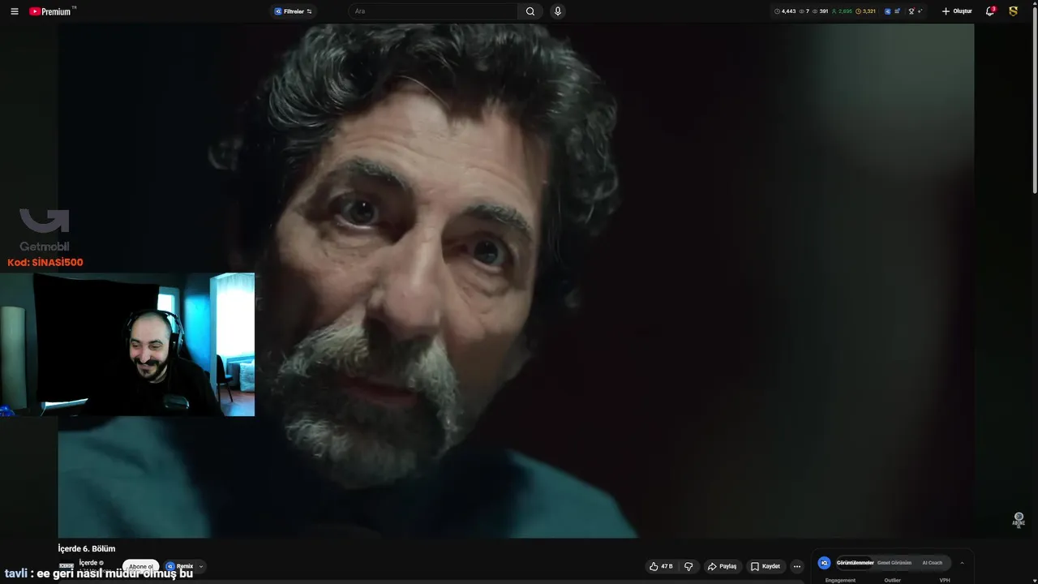Click the magnifier search button

click(530, 11)
